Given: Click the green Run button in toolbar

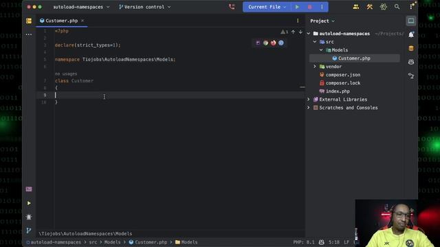Looking at the screenshot, I should tap(297, 7).
